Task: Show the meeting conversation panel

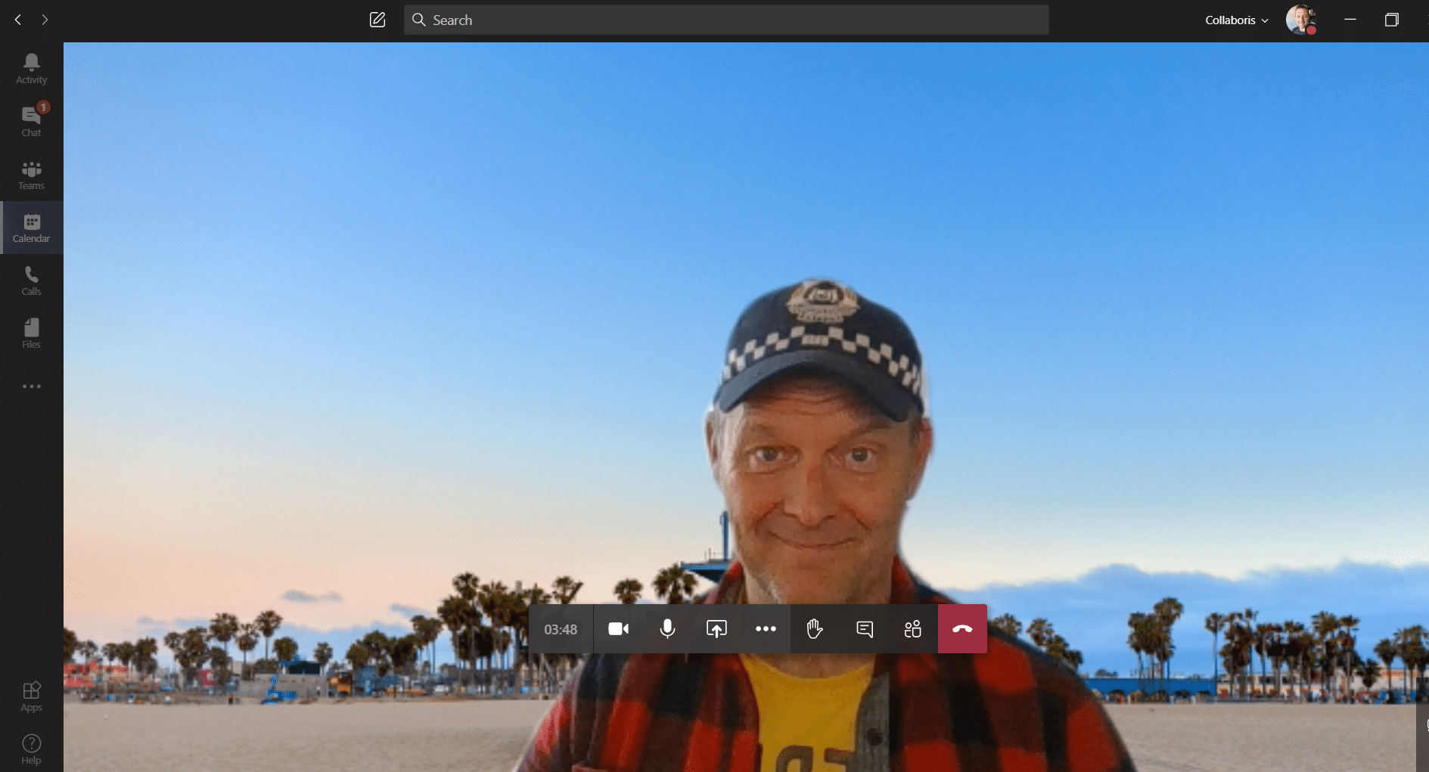Action: tap(864, 629)
